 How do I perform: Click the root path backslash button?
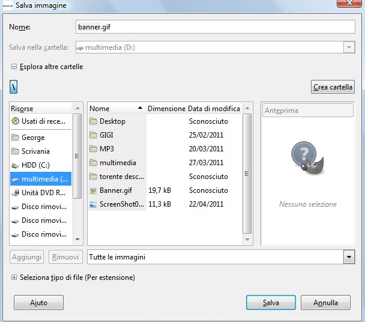(x=13, y=87)
